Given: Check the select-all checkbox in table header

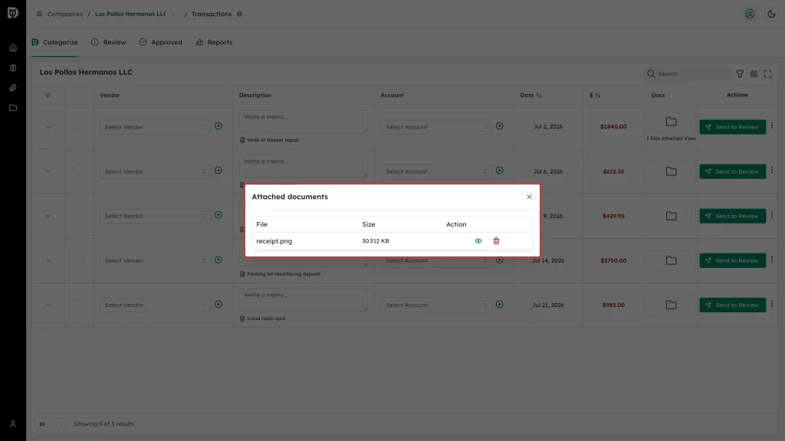Looking at the screenshot, I should (79, 95).
